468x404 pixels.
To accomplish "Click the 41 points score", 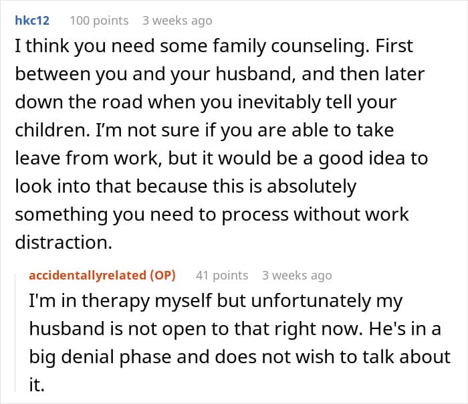I will click(222, 276).
